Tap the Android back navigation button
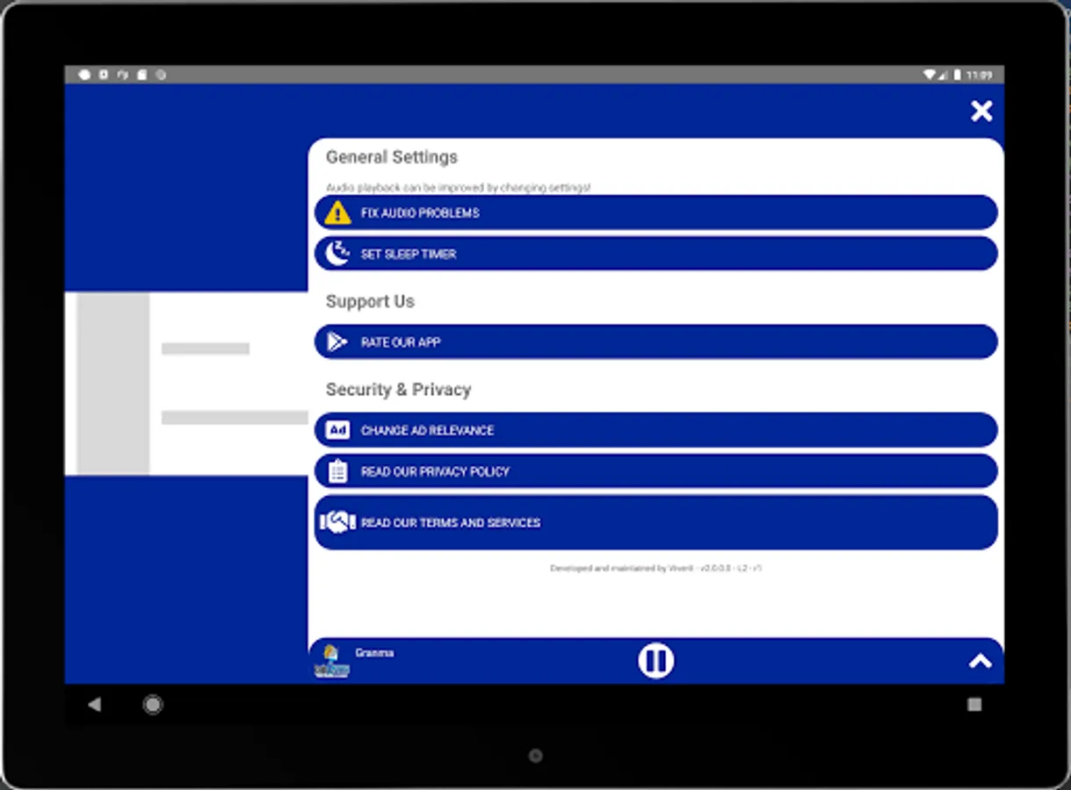This screenshot has height=790, width=1071. (94, 704)
